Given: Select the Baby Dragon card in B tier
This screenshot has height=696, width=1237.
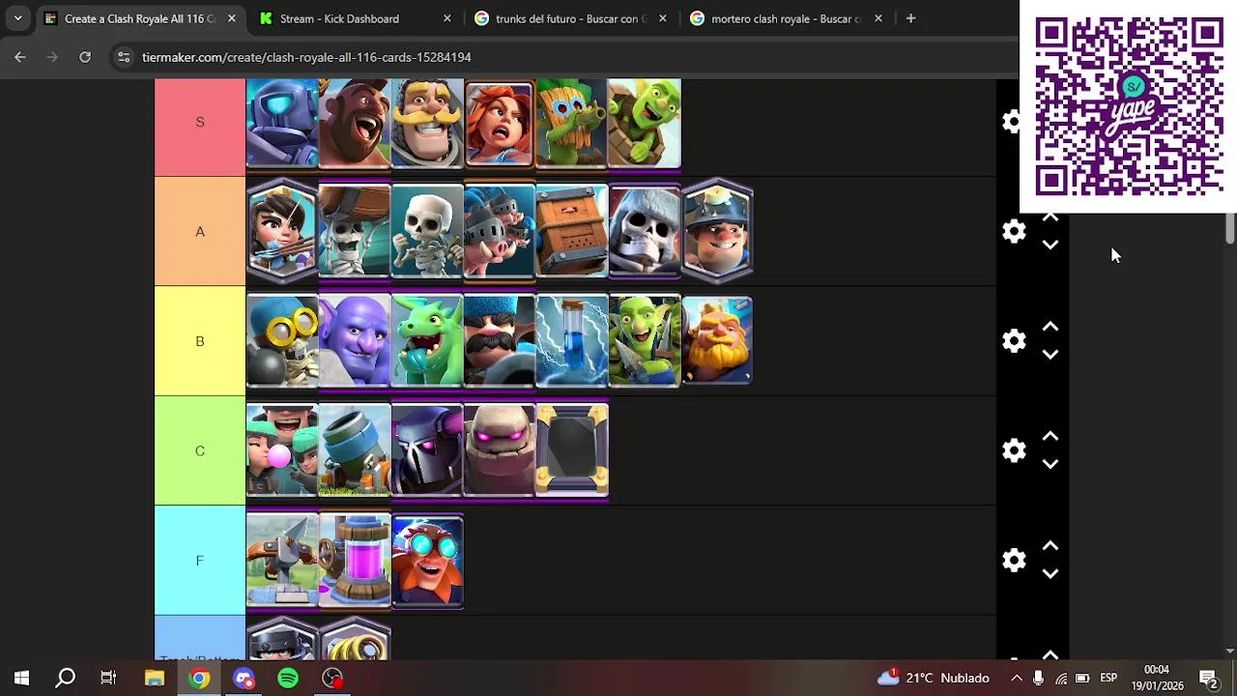Looking at the screenshot, I should pos(427,340).
